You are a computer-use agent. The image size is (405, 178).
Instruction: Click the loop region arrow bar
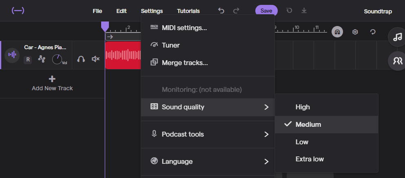pyautogui.click(x=123, y=37)
